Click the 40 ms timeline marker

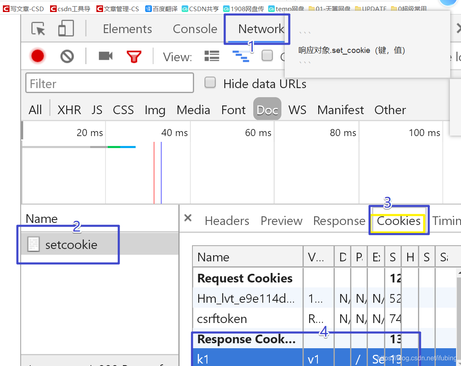point(174,133)
